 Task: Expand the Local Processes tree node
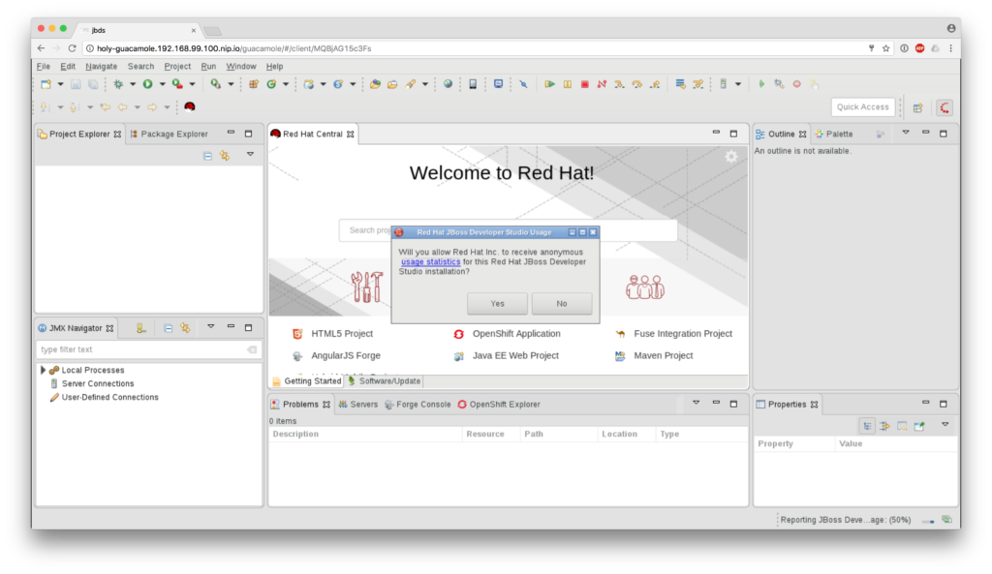(43, 370)
